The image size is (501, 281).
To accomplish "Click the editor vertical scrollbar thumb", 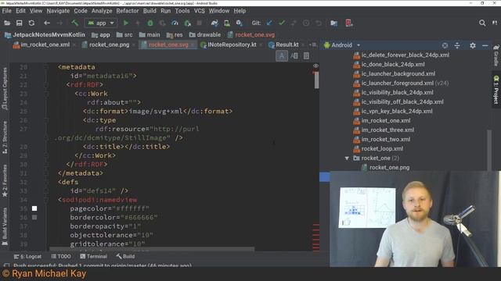I will click(x=316, y=80).
